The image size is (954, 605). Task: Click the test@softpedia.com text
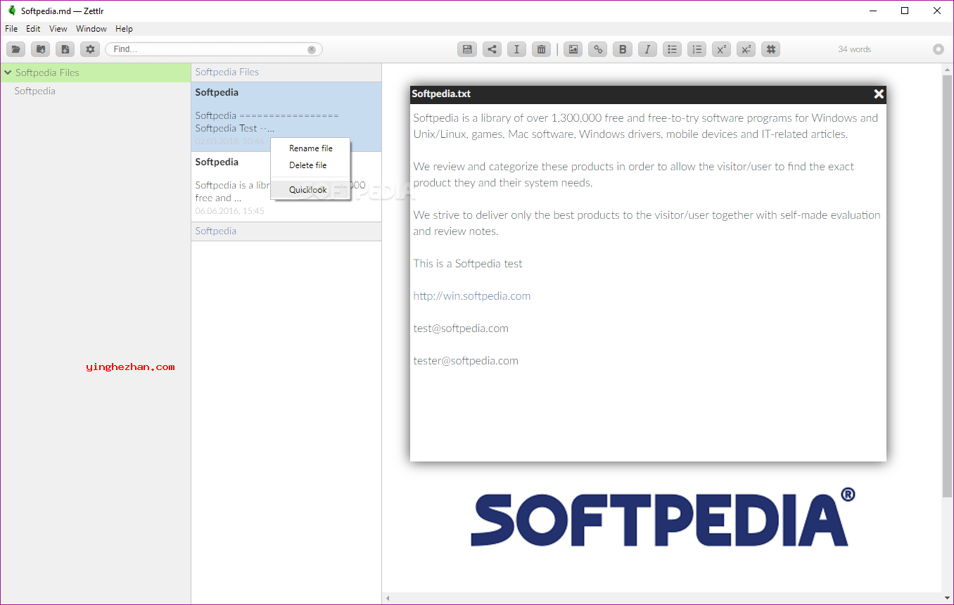tap(461, 329)
